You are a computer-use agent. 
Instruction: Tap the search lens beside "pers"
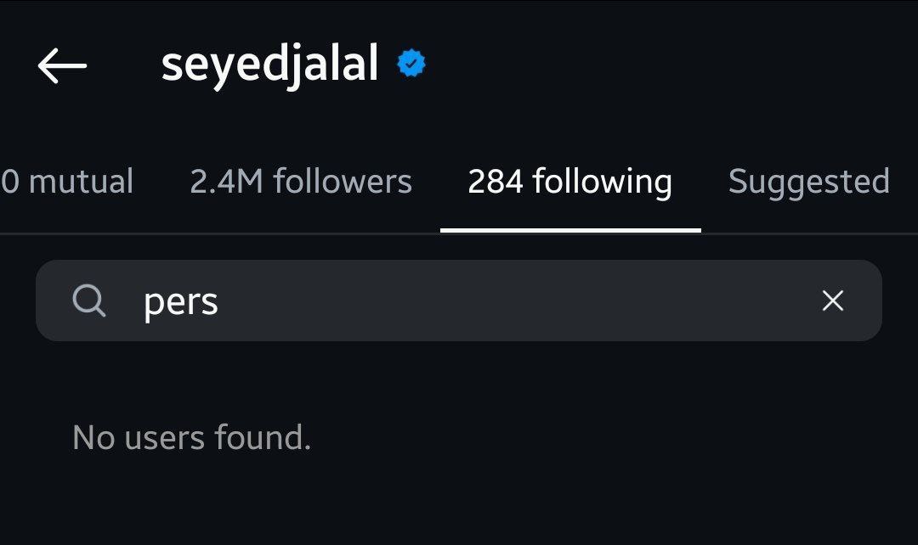88,301
